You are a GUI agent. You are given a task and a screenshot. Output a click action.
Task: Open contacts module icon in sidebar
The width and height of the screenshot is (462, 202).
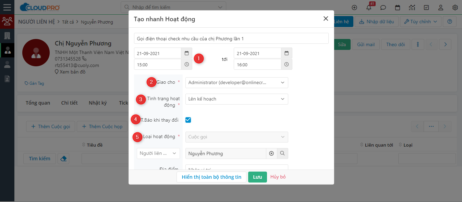7,21
